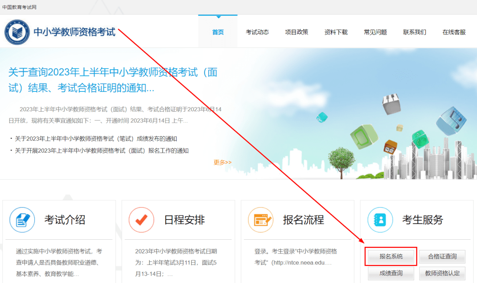Image resolution: width=477 pixels, height=283 pixels.
Task: Click the 教师资格认定 button
Action: pos(442,274)
